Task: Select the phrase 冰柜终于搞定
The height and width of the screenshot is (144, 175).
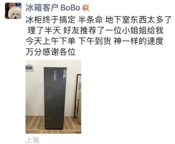Action: point(50,20)
